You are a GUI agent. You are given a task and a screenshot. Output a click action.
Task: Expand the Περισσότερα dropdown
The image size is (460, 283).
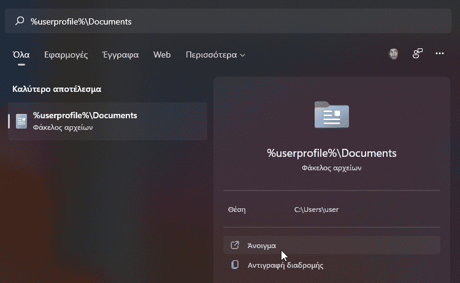point(215,55)
